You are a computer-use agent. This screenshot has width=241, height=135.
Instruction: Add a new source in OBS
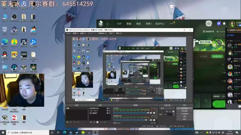pos(91,122)
